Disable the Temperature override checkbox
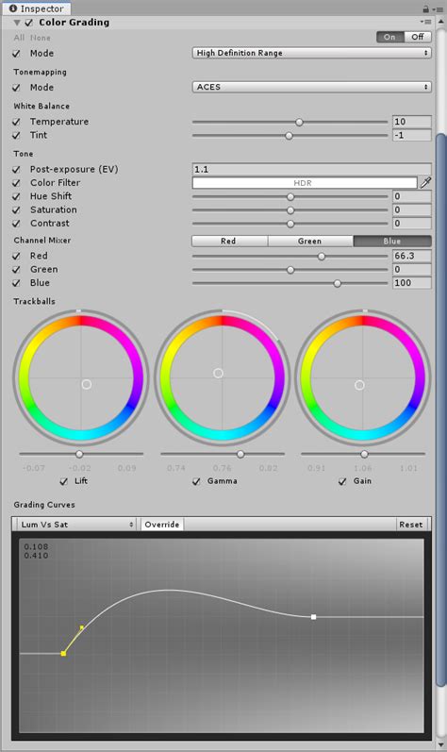447x752 pixels. 17,122
